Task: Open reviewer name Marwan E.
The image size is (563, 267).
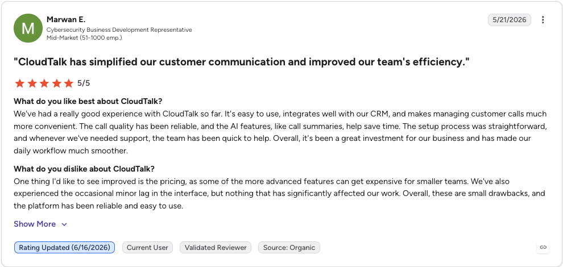Action: [x=66, y=19]
